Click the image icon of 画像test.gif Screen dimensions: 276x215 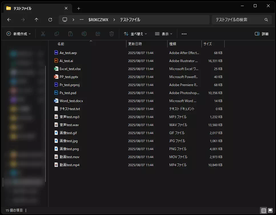click(x=56, y=133)
